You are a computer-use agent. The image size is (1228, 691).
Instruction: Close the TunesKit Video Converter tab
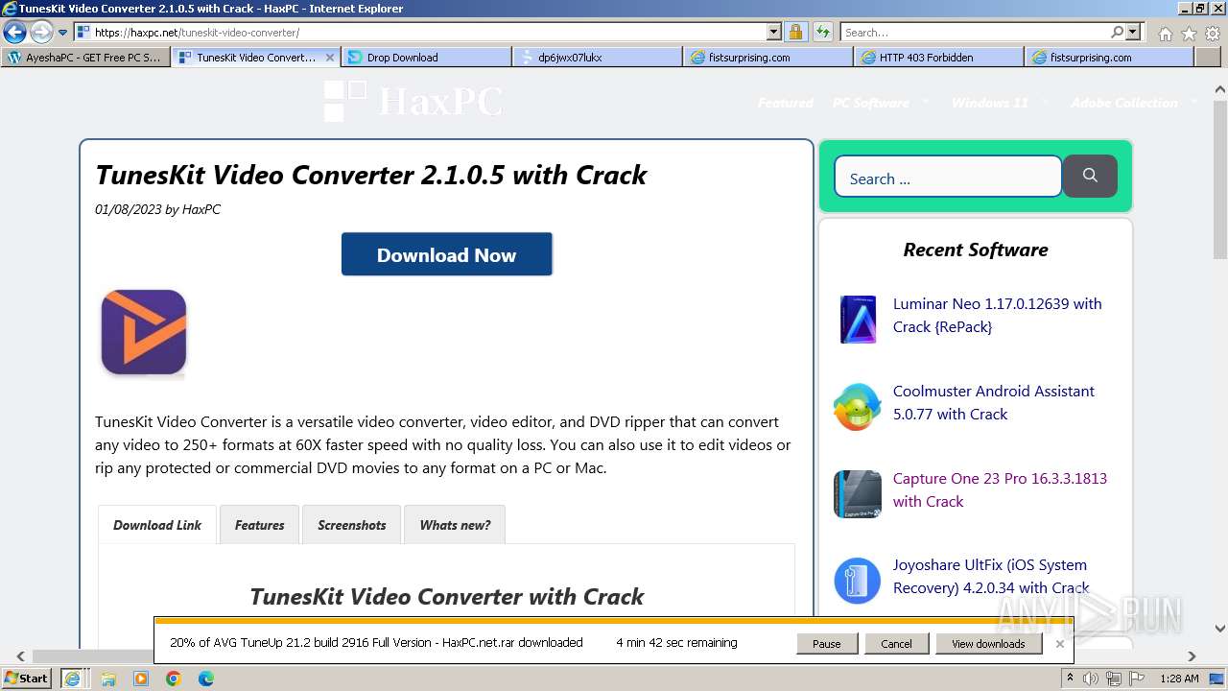pyautogui.click(x=330, y=58)
